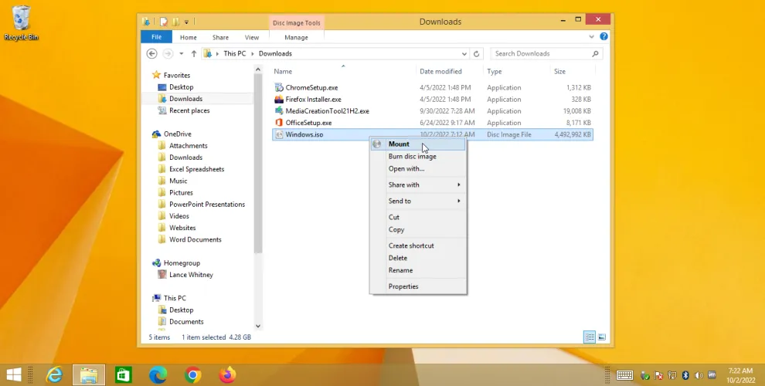Select Burn disc image menu entry
765x386 pixels.
pyautogui.click(x=412, y=157)
